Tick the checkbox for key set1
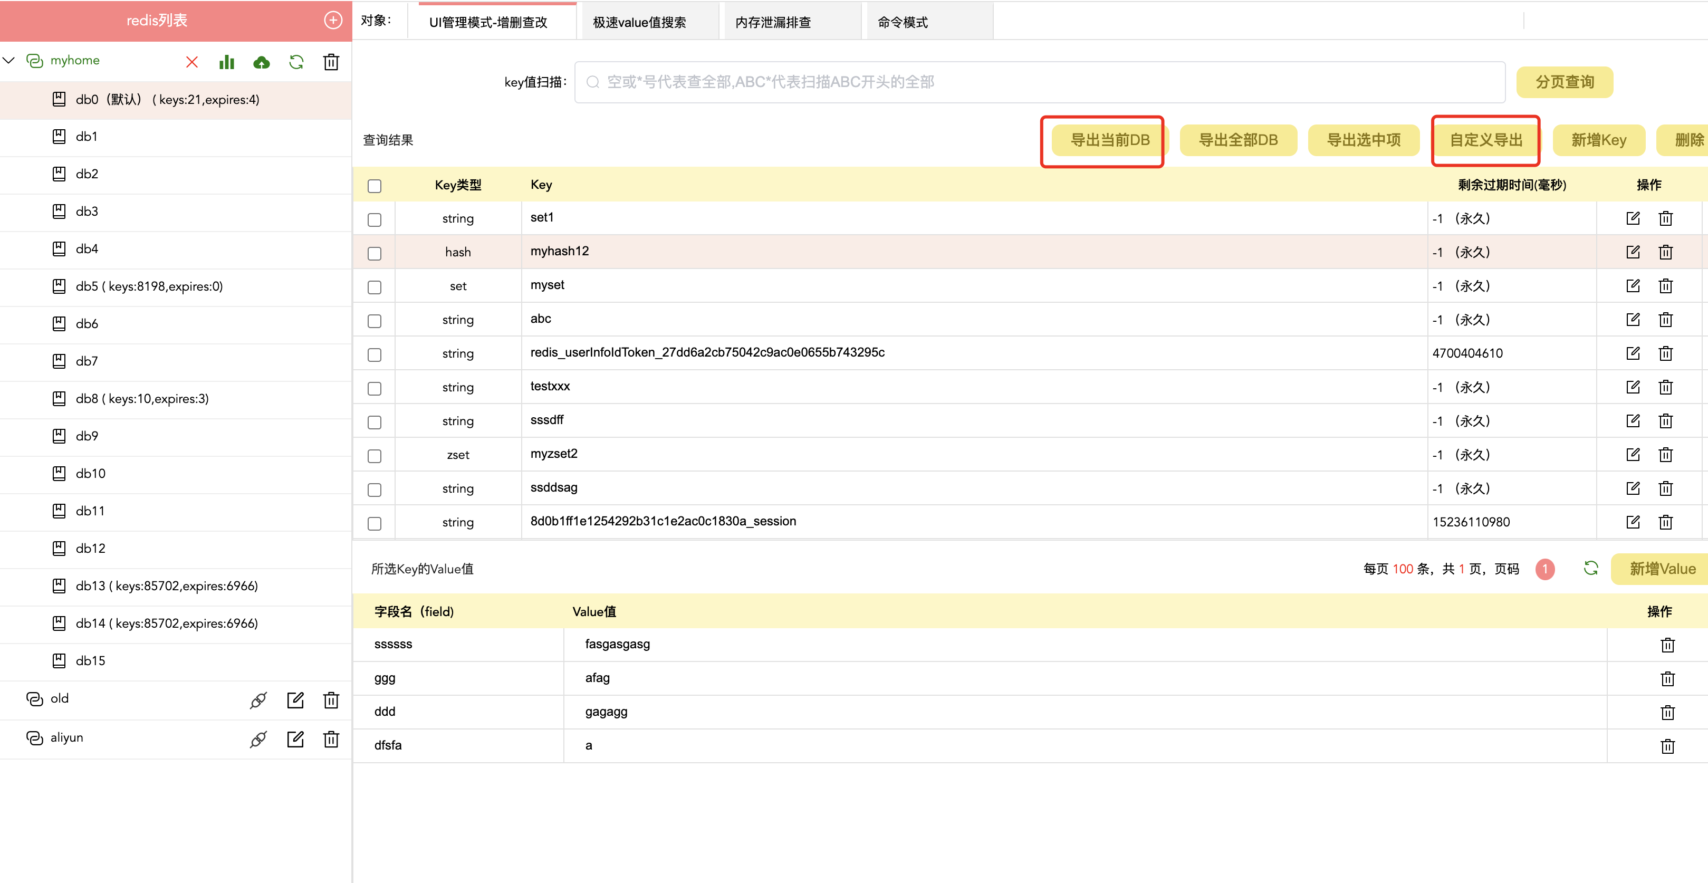Viewport: 1708px width, 883px height. click(x=375, y=219)
